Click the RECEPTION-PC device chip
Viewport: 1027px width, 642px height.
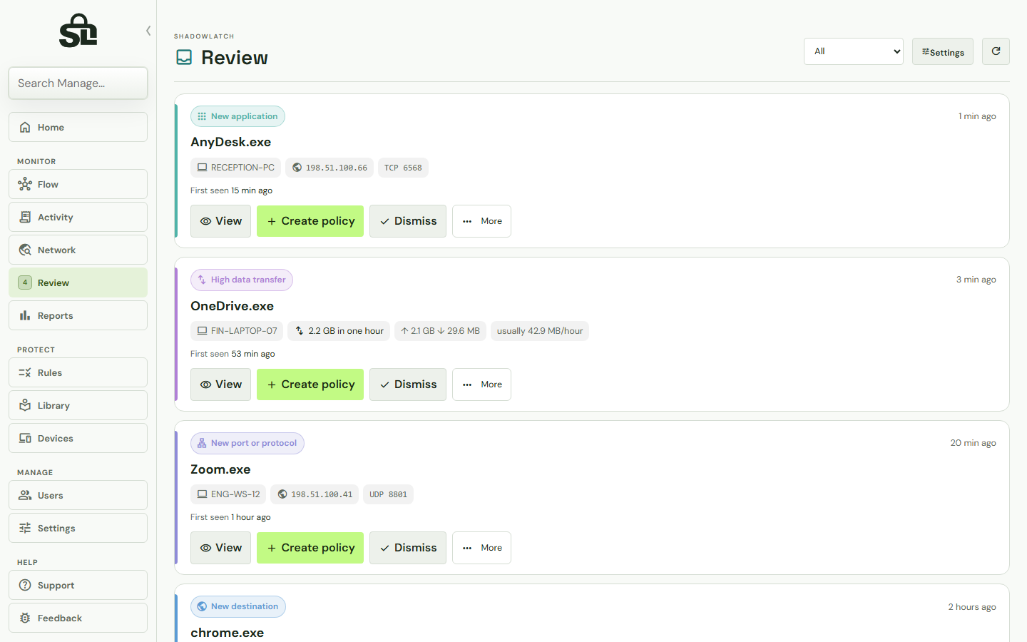point(235,168)
